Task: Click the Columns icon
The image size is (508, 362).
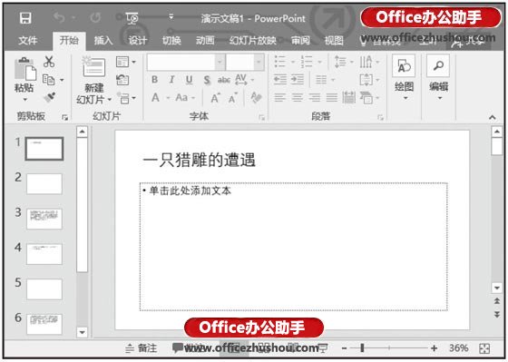Action: point(321,80)
